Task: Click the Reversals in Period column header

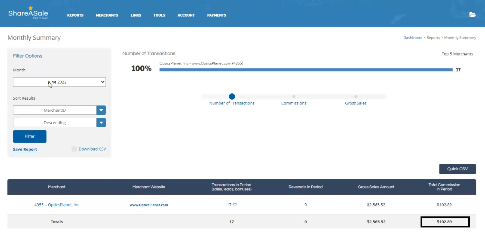Action: pyautogui.click(x=305, y=187)
